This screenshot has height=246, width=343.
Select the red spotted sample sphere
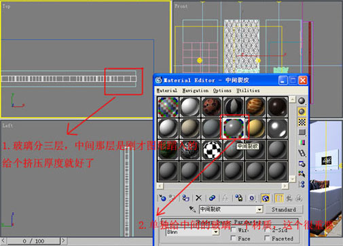pos(212,107)
